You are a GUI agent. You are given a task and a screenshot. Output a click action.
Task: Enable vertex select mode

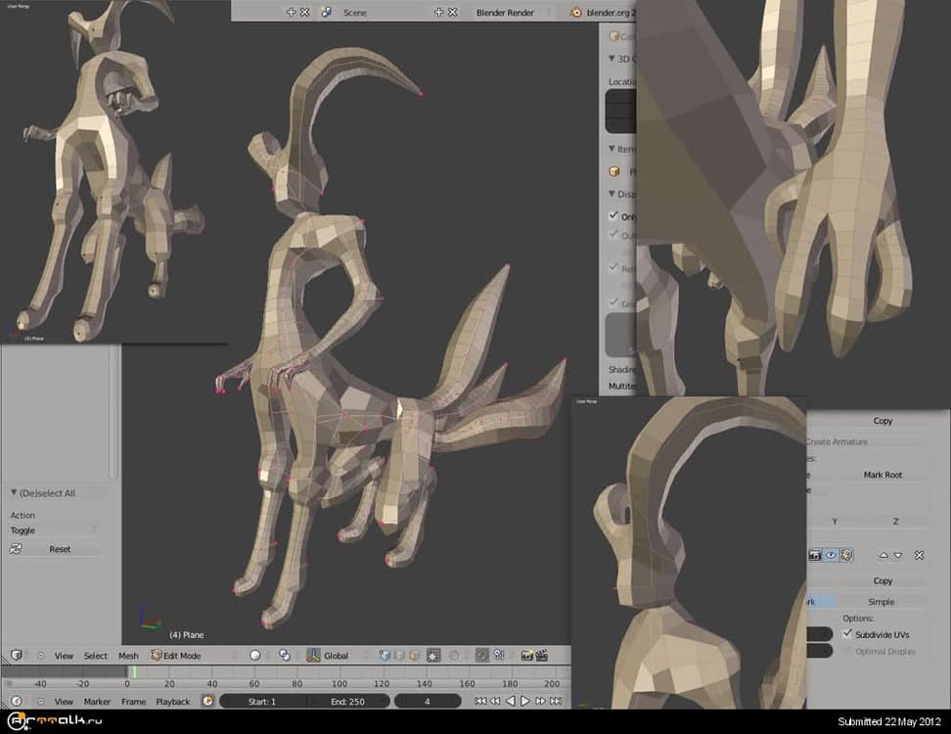pos(385,655)
